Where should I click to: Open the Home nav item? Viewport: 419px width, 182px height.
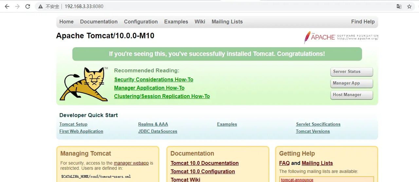[x=66, y=22]
